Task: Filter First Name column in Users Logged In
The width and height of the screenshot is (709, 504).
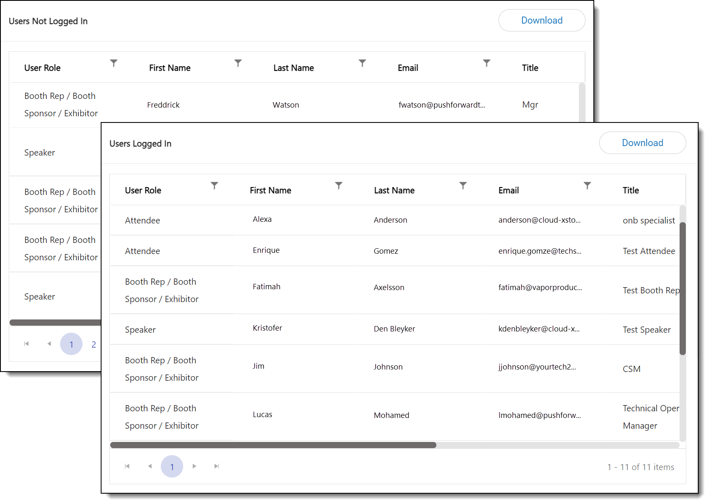Action: [339, 185]
